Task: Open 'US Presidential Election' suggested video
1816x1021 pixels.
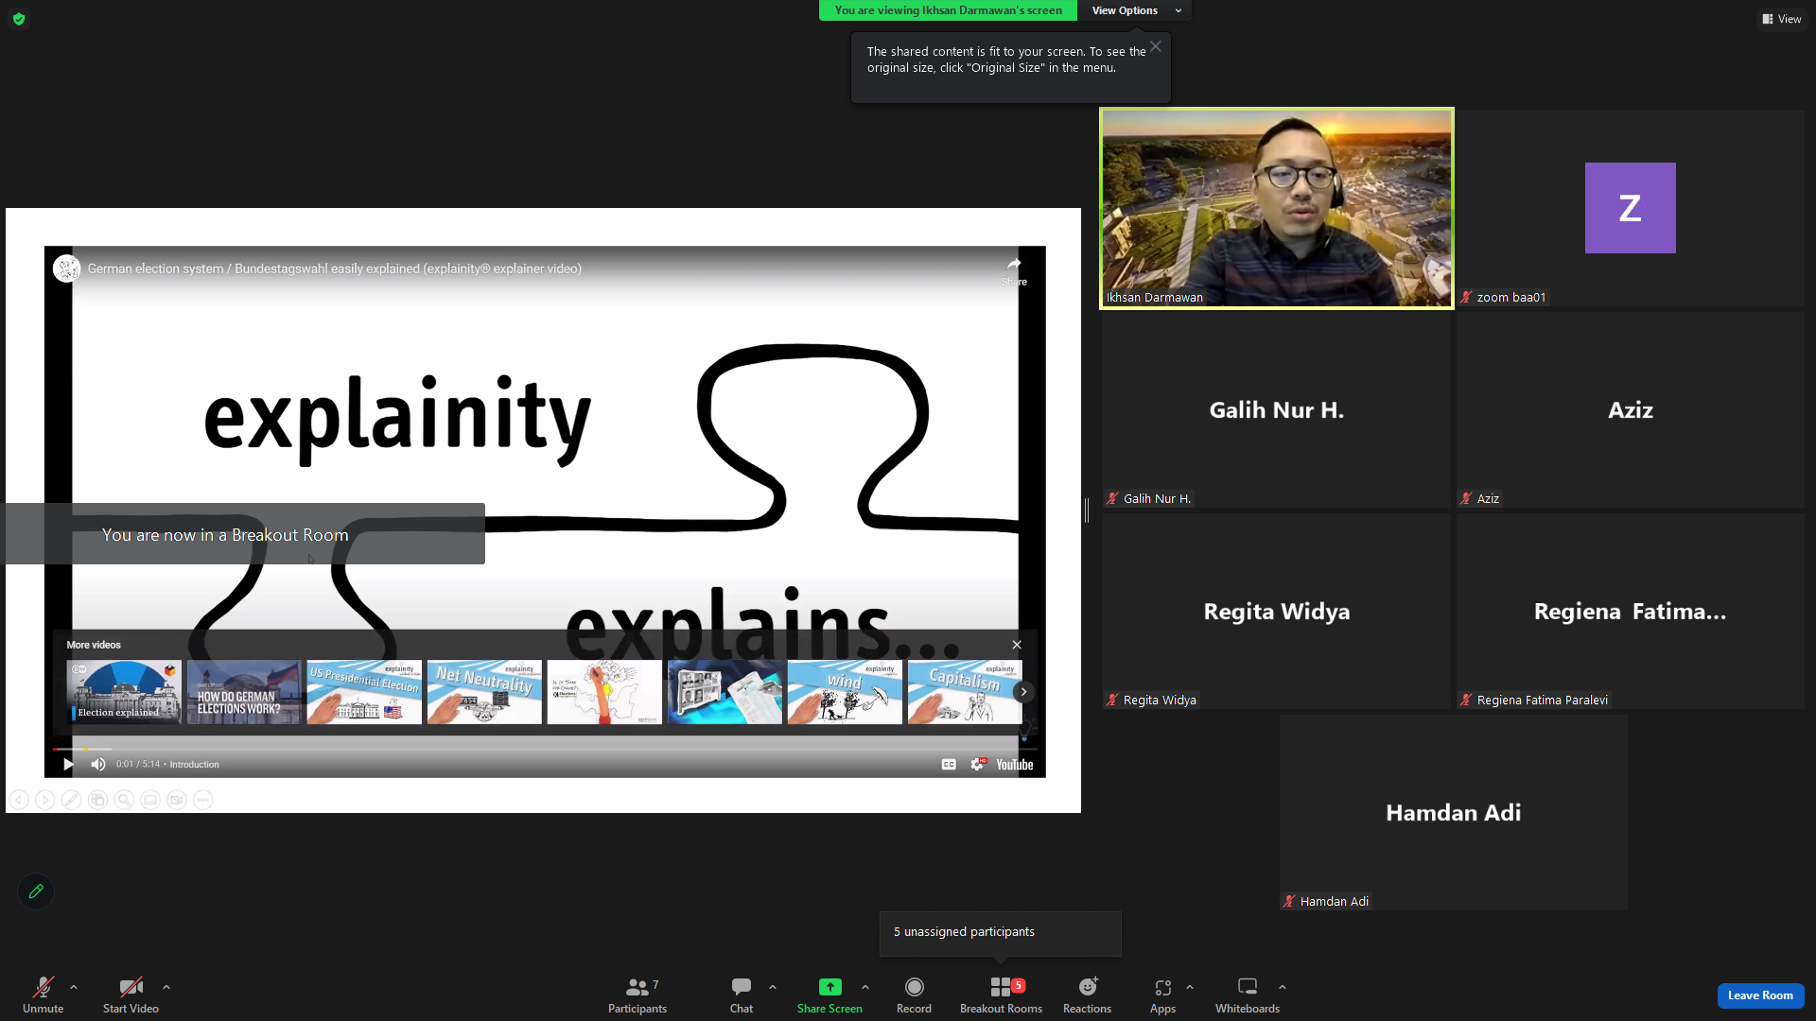Action: coord(364,692)
